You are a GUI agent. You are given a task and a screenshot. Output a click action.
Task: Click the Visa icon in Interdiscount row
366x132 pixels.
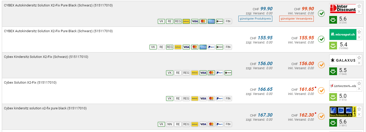[x=195, y=21]
